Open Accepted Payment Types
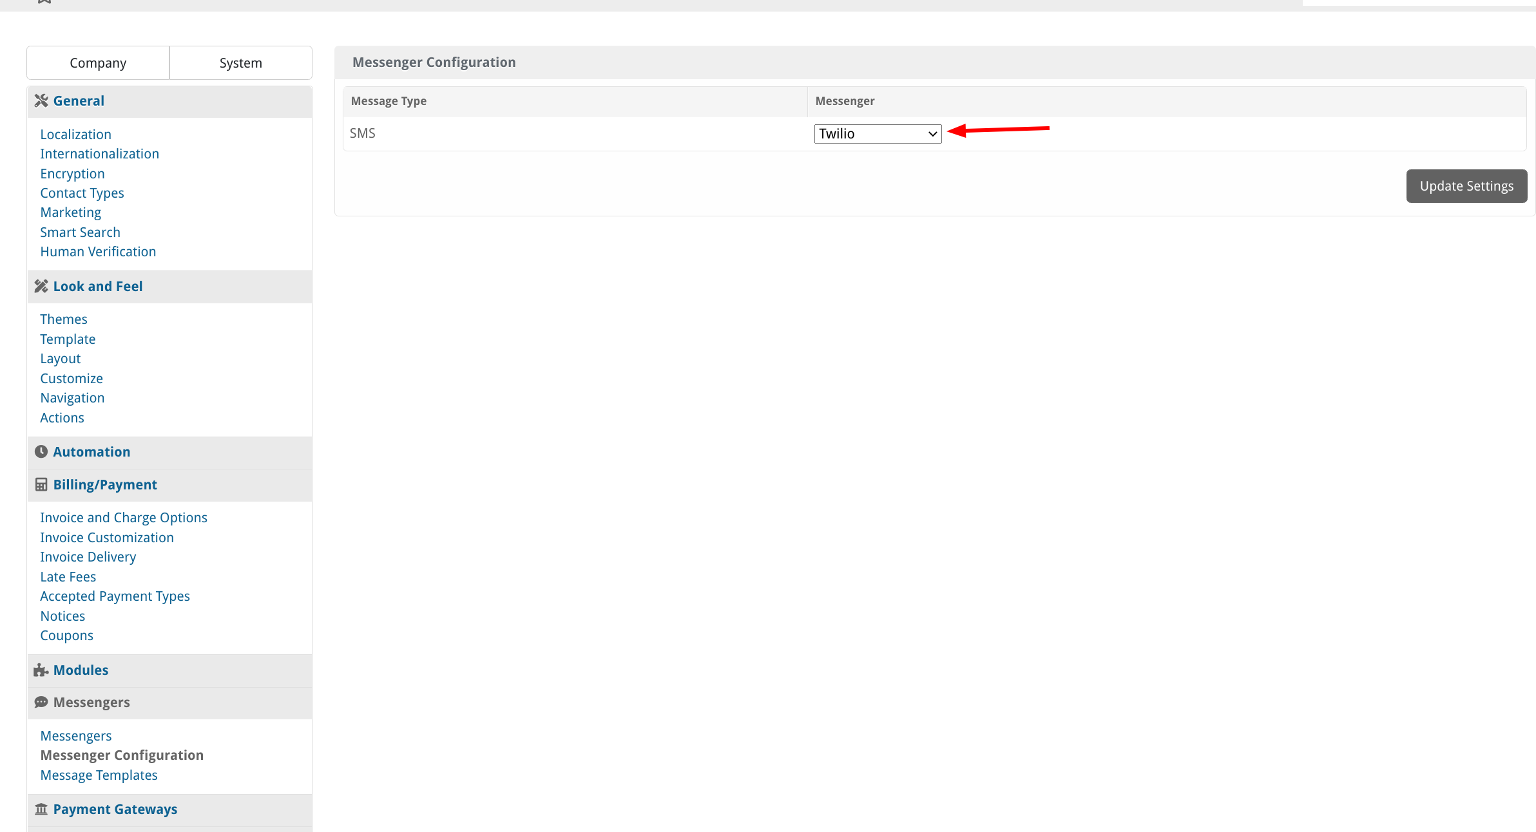The width and height of the screenshot is (1536, 832). point(115,596)
